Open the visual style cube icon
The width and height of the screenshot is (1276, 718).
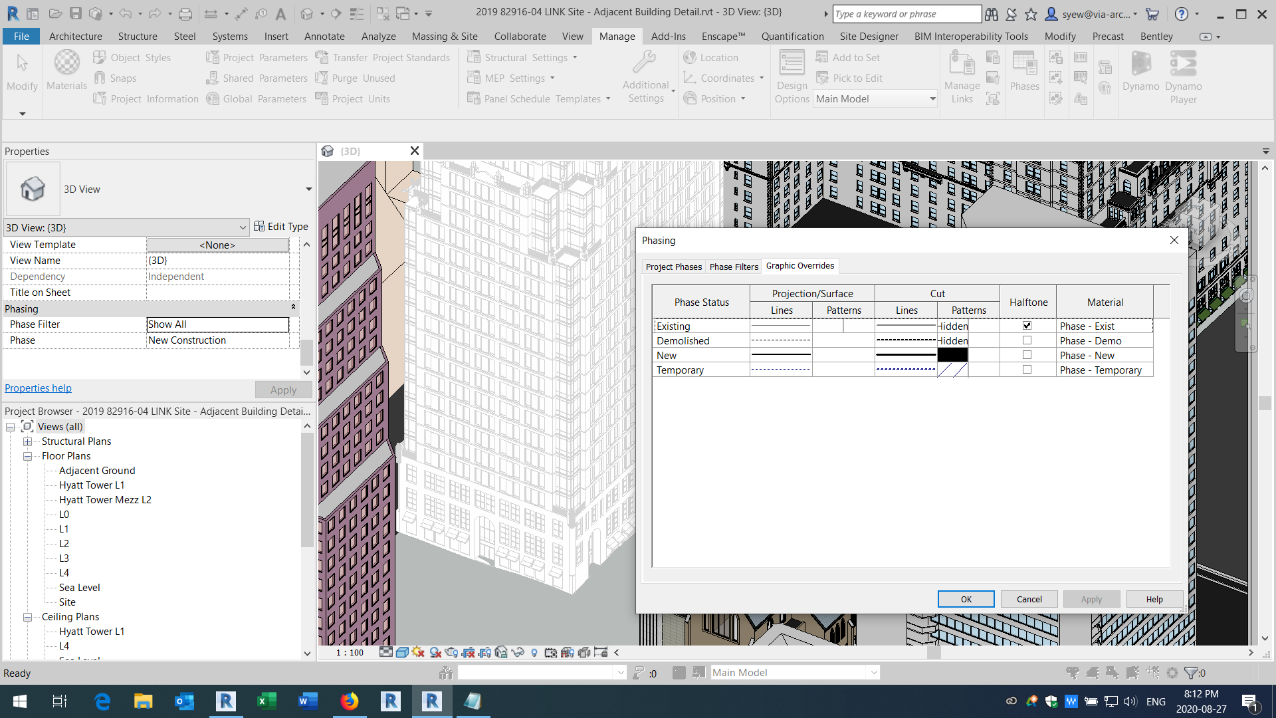click(401, 652)
